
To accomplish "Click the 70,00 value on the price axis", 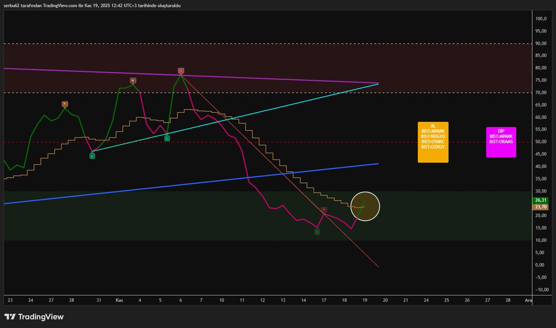I will click(541, 92).
